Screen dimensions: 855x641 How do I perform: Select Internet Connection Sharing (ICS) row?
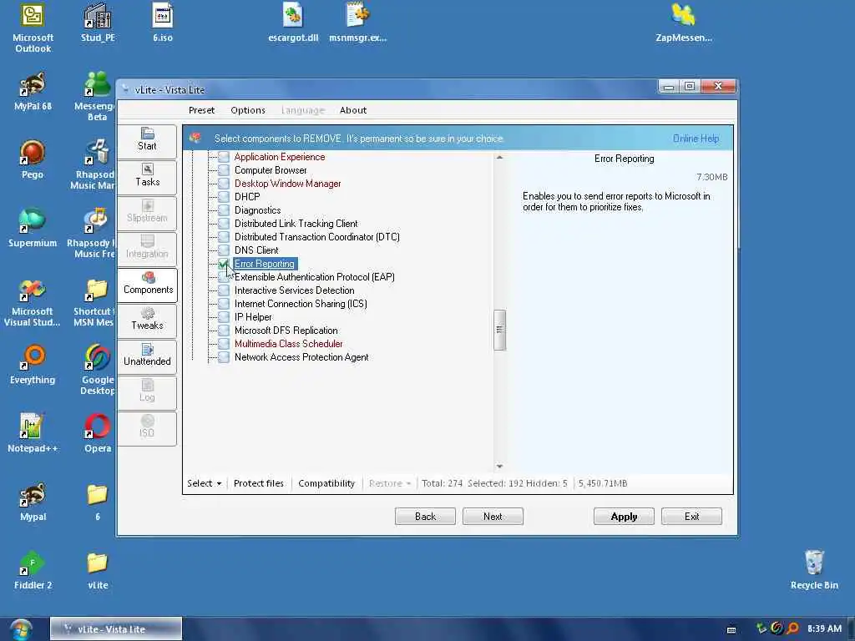point(301,304)
